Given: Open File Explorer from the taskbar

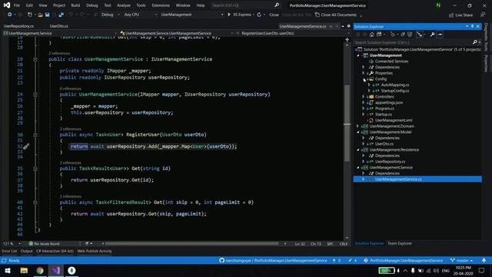Looking at the screenshot, I should [24, 270].
